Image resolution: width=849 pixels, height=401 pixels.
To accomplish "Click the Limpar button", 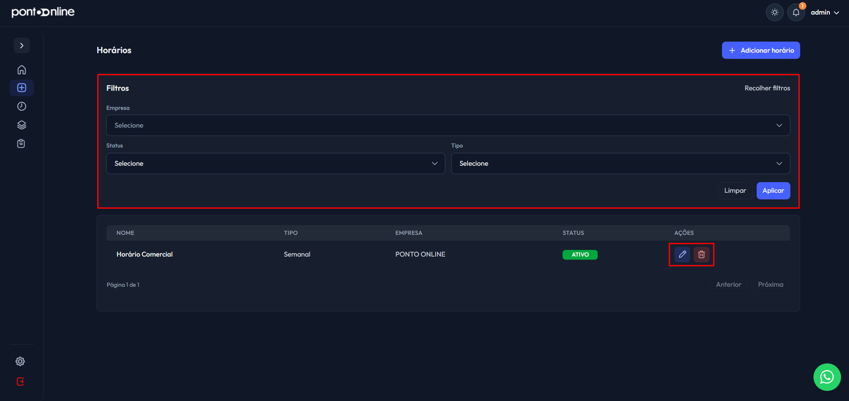I will pos(735,191).
